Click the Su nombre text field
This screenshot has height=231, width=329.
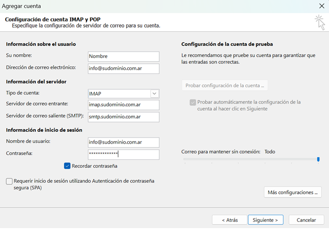pyautogui.click(x=123, y=56)
